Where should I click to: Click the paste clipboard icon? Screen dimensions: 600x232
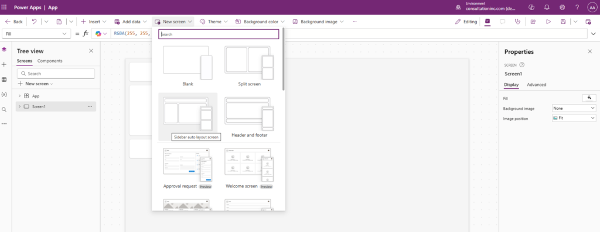coord(59,22)
